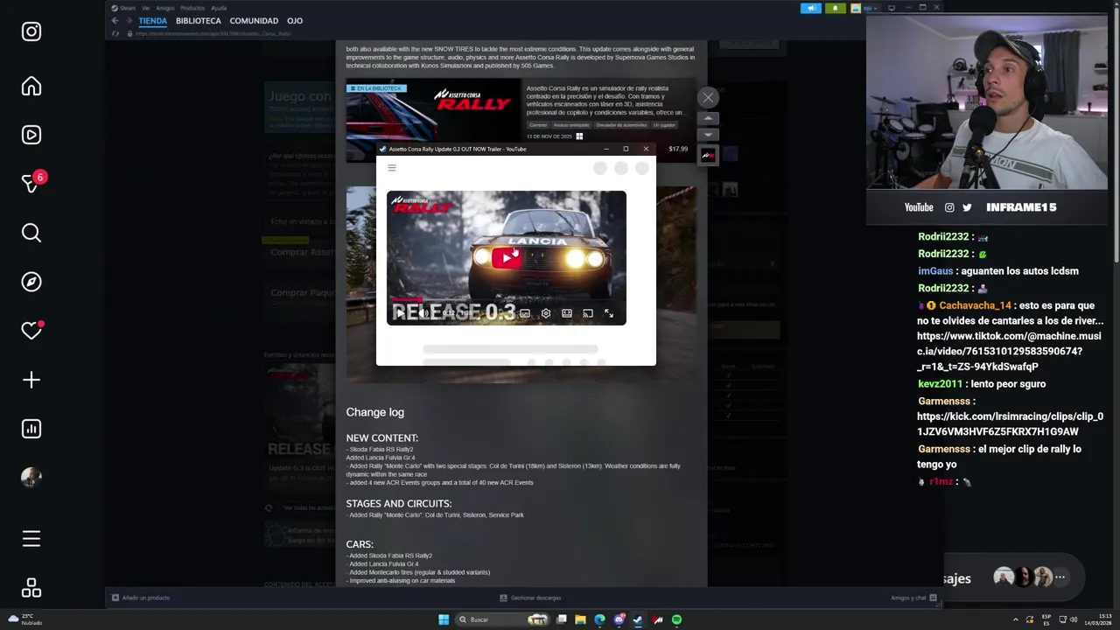Click small play control in video bar
Viewport: 1120px width, 630px height.
[x=400, y=313]
